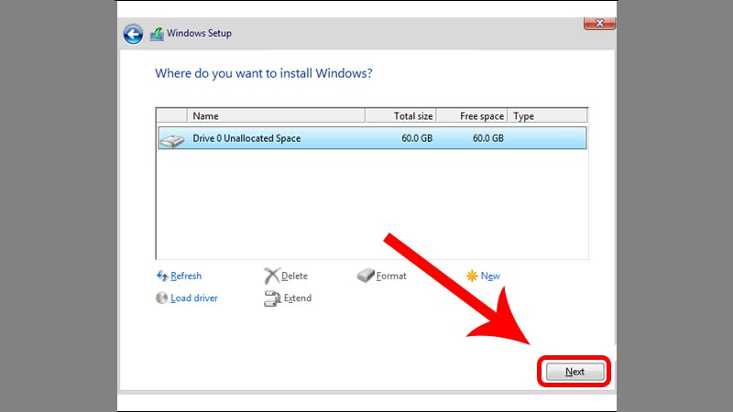Click the 60.0 GB Total size cell
The width and height of the screenshot is (733, 412).
pos(417,138)
